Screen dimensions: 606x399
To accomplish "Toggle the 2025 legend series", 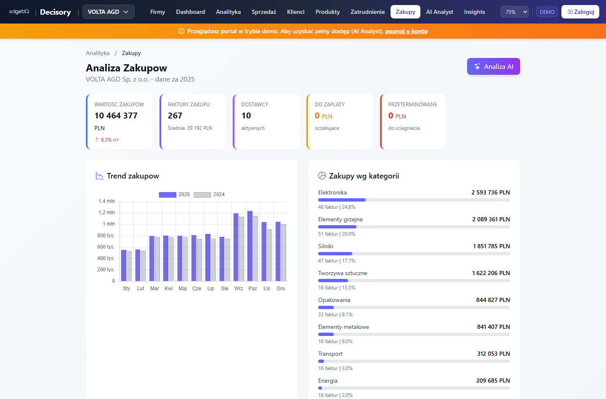I will [174, 194].
